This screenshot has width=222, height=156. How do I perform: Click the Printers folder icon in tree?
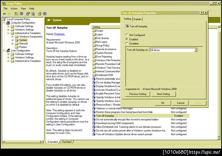pyautogui.click(x=17, y=47)
